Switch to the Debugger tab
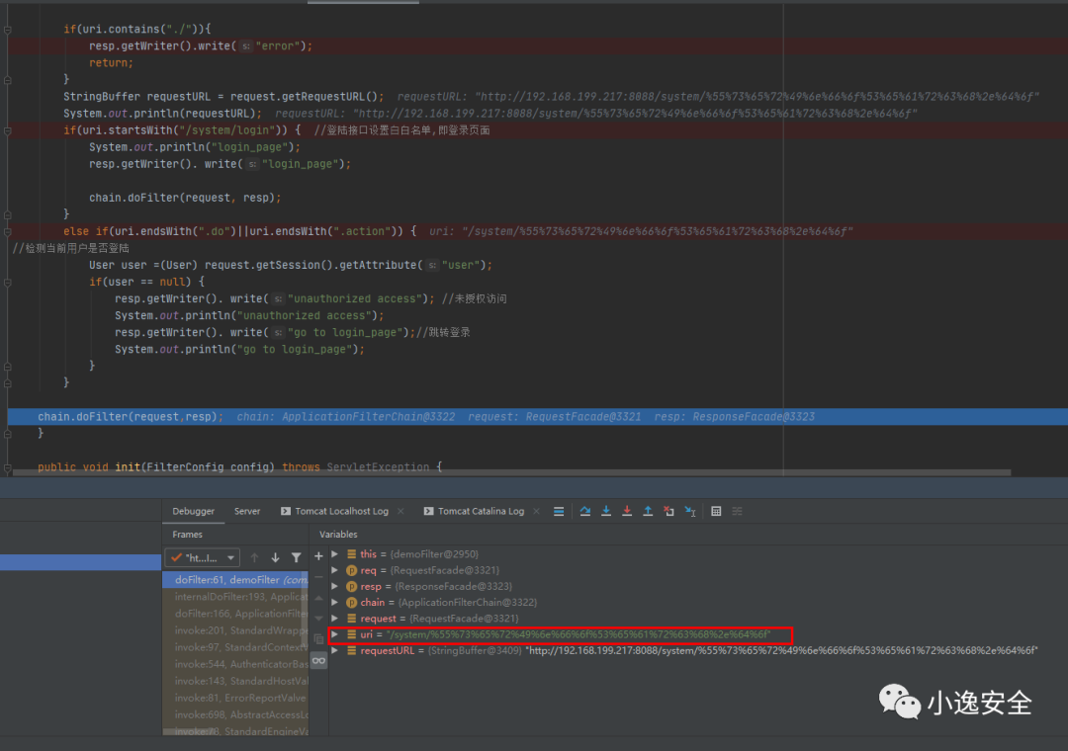Image resolution: width=1068 pixels, height=751 pixels. 194,511
